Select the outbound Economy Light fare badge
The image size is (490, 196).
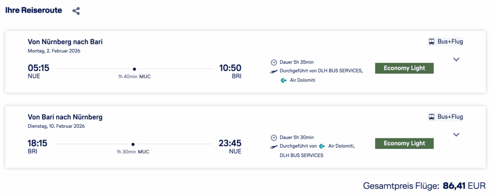[x=404, y=68]
